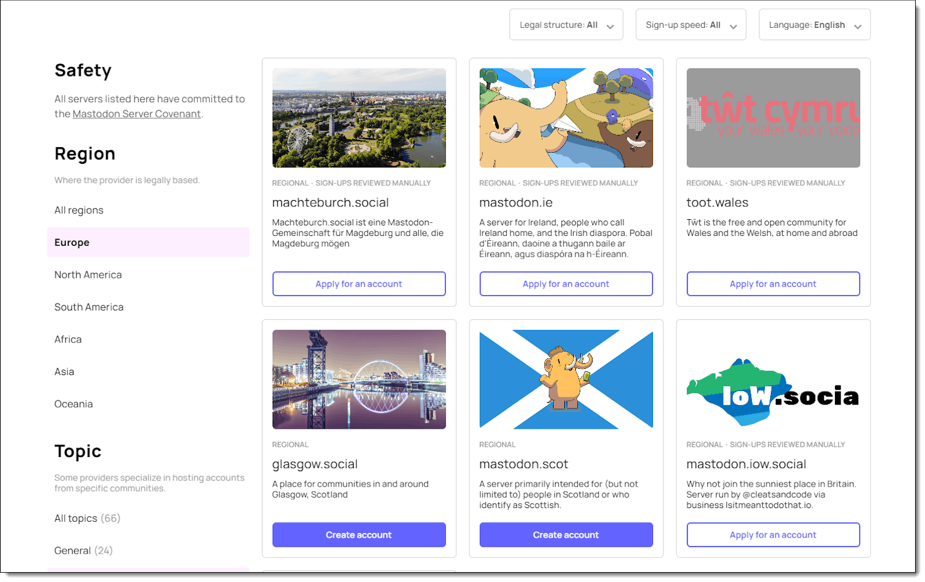Click the toot.wales logo thumbnail

(773, 118)
